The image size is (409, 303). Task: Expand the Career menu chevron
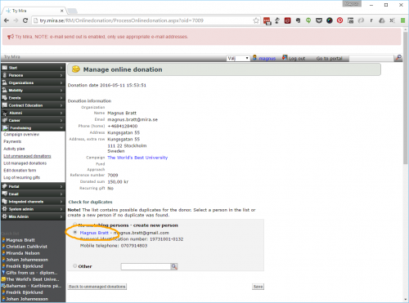[61, 120]
